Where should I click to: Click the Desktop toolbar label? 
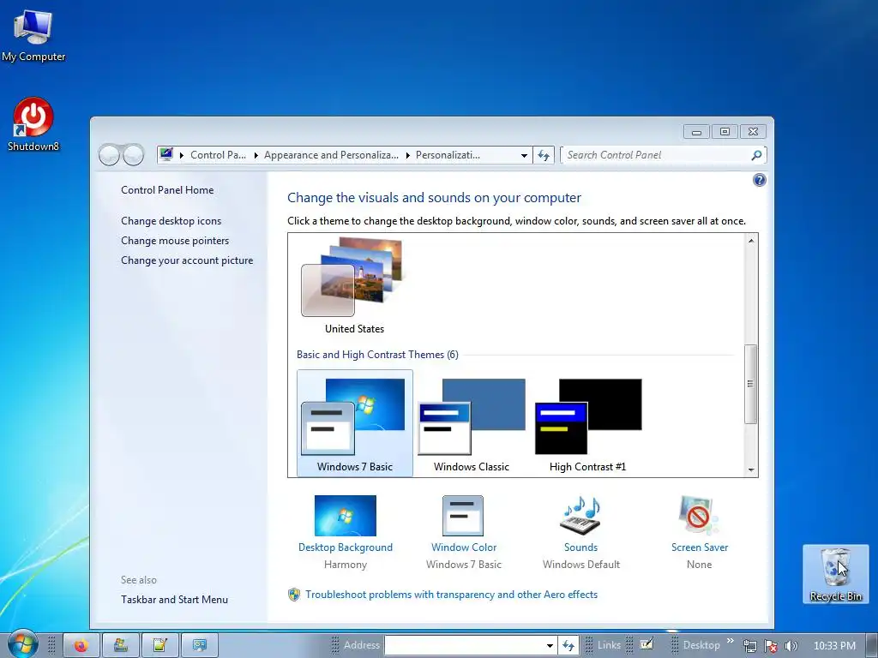(x=701, y=645)
